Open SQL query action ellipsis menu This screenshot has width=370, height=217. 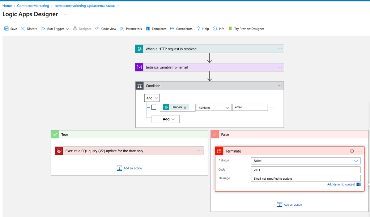(x=200, y=151)
